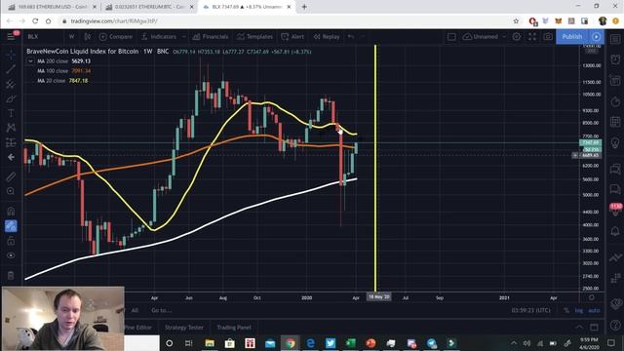Undo the last chart action

[351, 37]
